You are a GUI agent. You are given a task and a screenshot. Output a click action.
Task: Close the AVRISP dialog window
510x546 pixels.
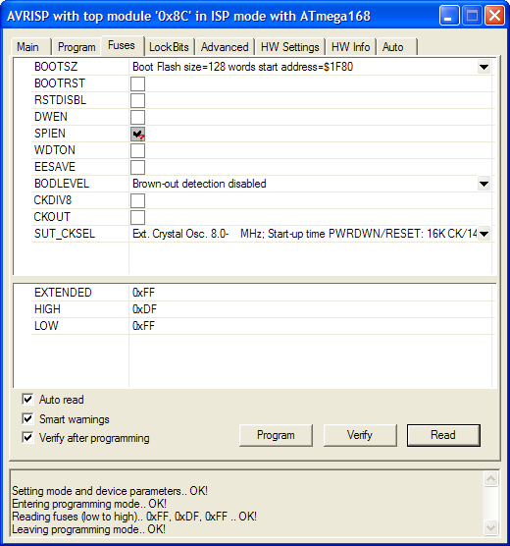[x=494, y=16]
